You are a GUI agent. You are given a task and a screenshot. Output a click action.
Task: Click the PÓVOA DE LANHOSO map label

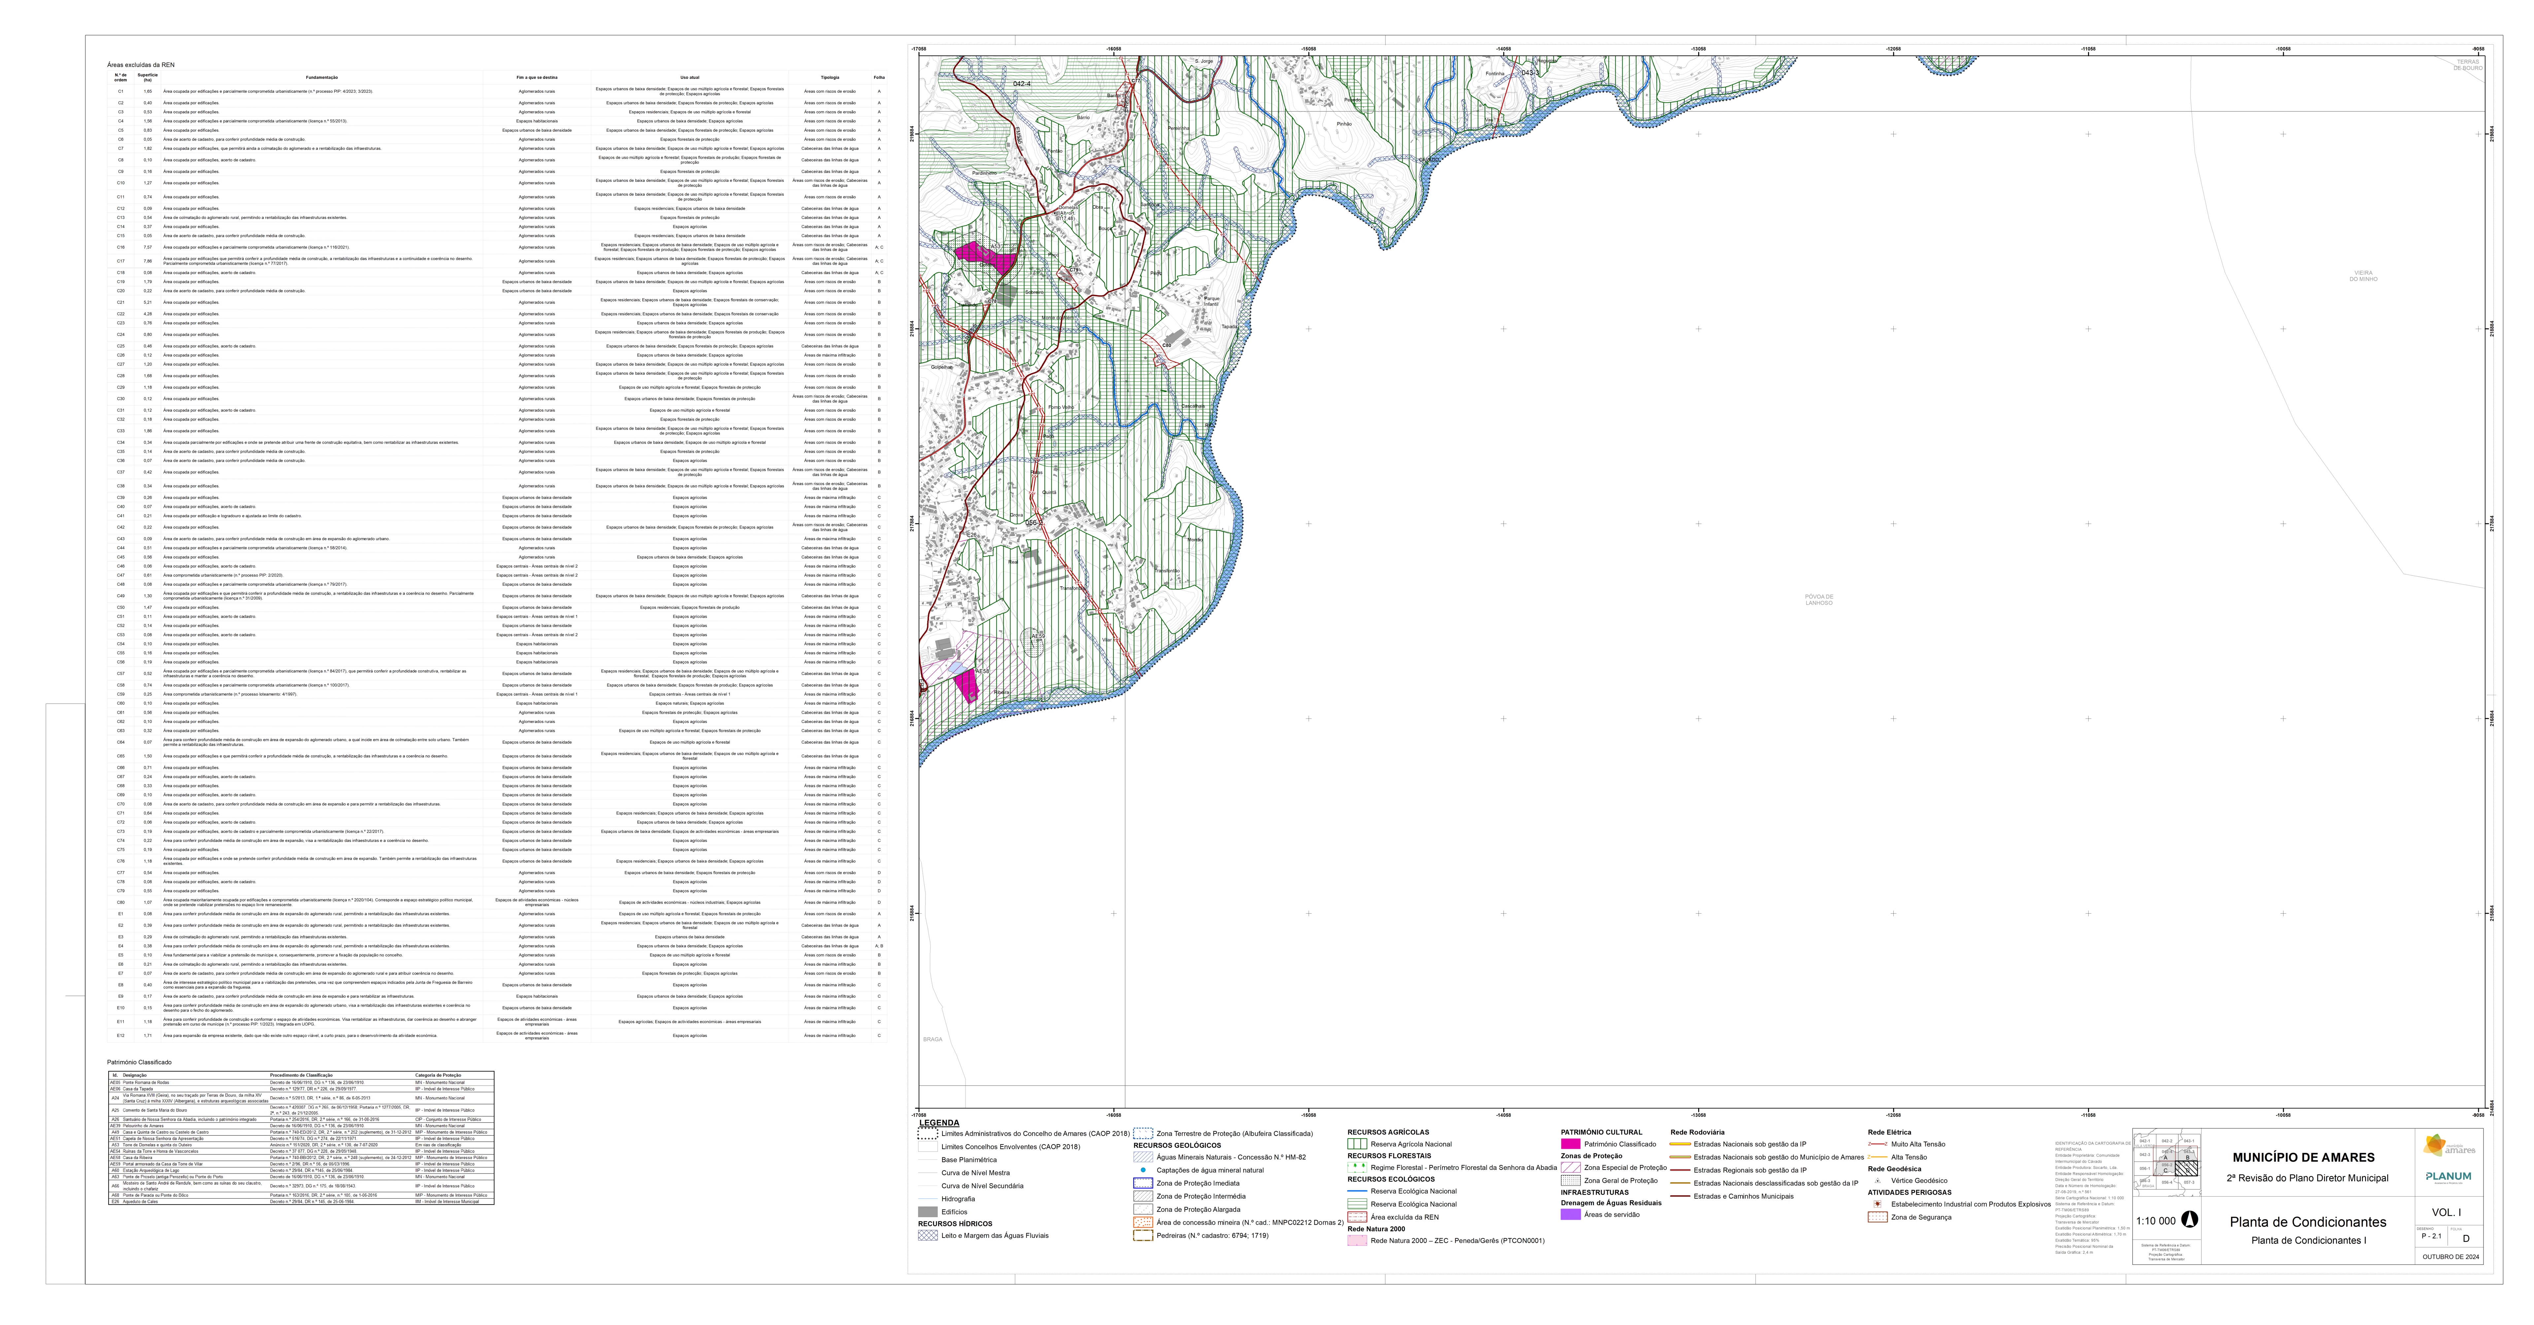tap(1819, 599)
